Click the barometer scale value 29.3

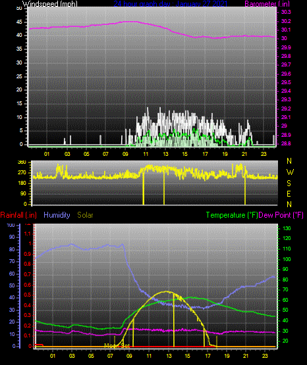[286, 99]
